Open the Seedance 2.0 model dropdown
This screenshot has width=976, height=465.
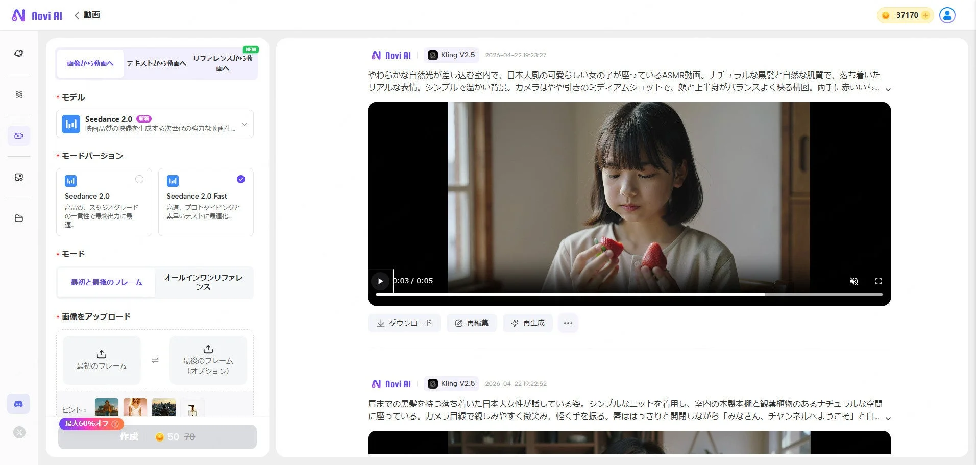coord(244,124)
